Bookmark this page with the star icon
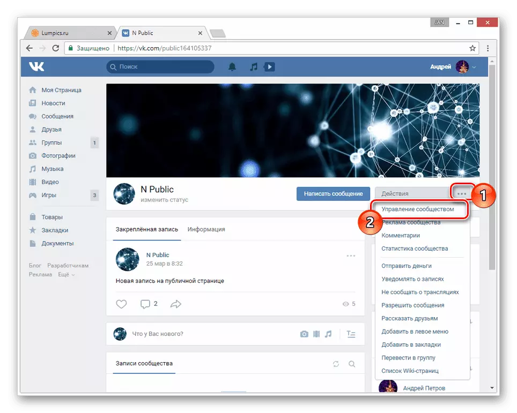This screenshot has height=413, width=517. point(472,48)
